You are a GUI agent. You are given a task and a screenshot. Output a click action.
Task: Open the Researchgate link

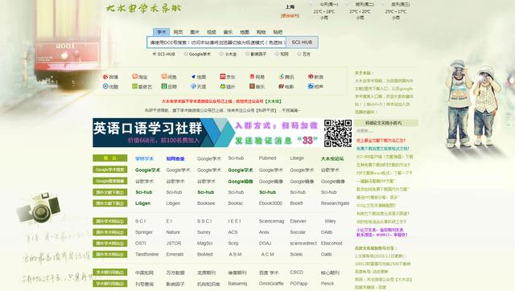[x=335, y=203]
